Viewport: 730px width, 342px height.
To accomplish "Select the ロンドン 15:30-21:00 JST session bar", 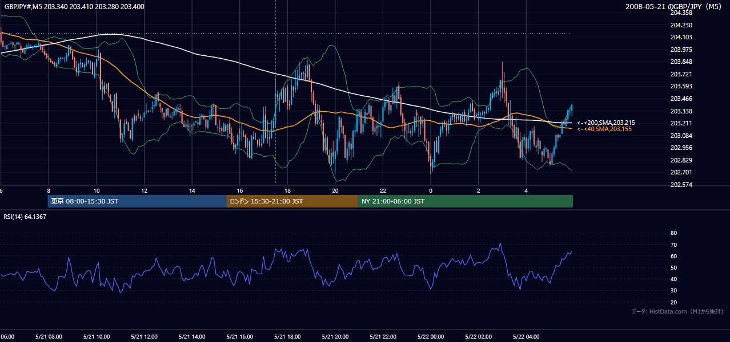I will [x=292, y=201].
